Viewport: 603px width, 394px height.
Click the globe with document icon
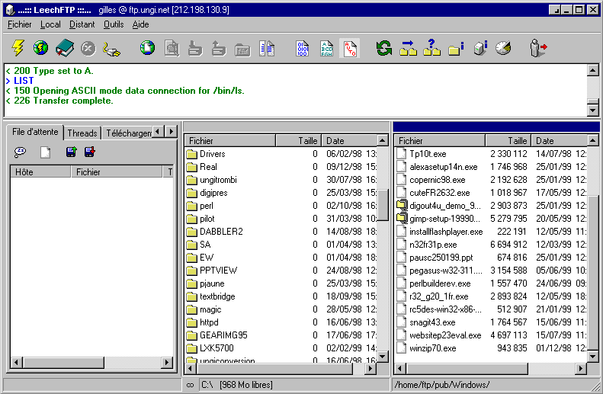[x=147, y=48]
